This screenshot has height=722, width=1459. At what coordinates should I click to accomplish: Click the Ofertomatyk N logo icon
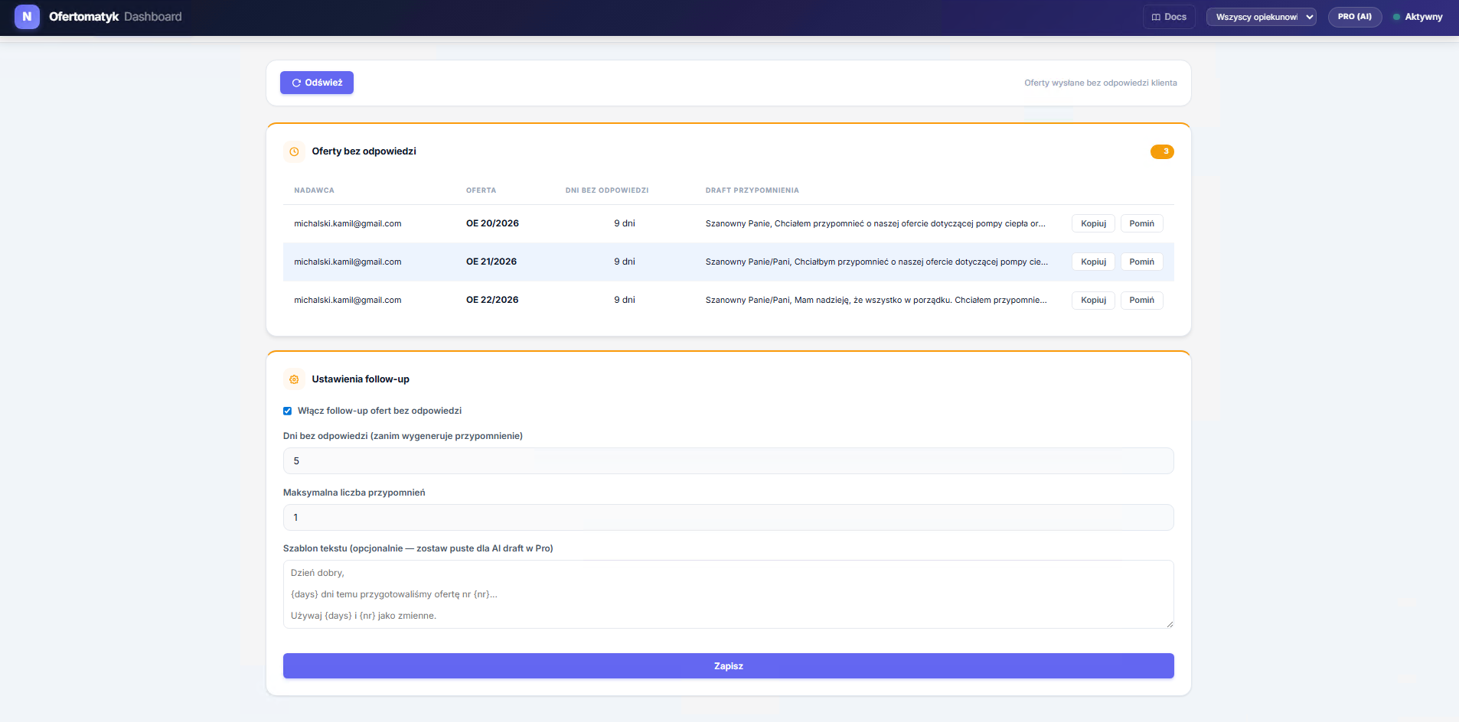[27, 17]
